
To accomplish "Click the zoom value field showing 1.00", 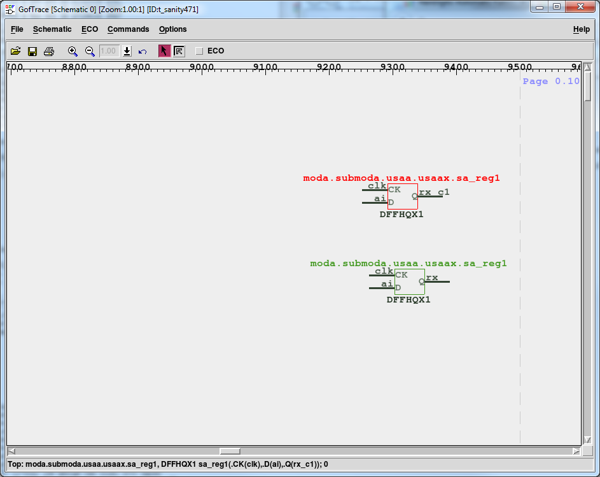I will 109,51.
